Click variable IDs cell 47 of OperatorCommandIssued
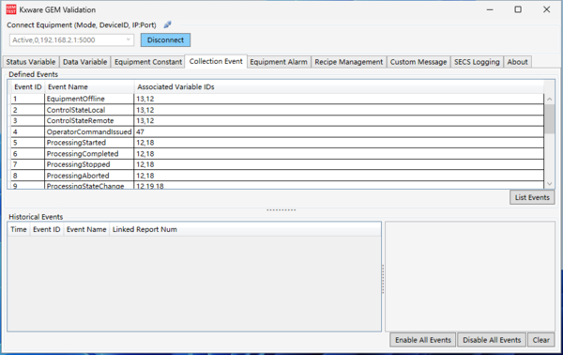The width and height of the screenshot is (563, 355). (339, 131)
